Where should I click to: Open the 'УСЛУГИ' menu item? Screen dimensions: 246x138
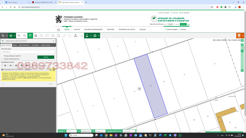click(77, 30)
